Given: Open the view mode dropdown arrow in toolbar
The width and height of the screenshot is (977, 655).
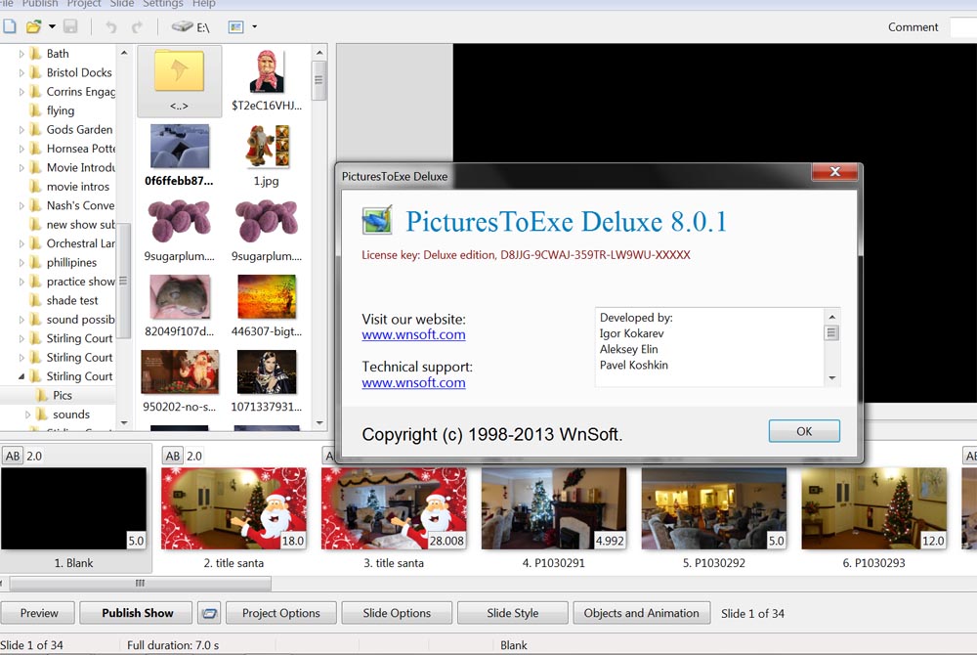Looking at the screenshot, I should pos(254,26).
